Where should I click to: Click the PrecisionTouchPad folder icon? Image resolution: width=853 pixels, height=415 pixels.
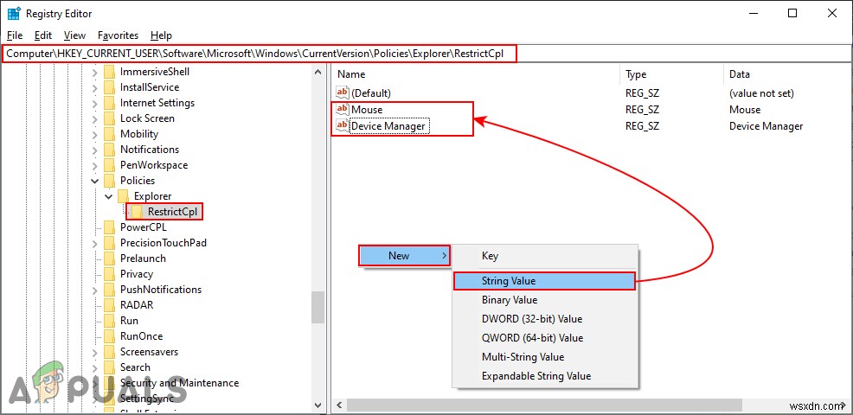110,243
